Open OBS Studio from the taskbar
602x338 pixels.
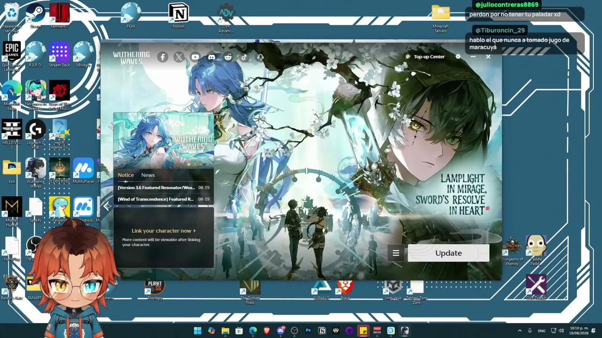click(294, 330)
